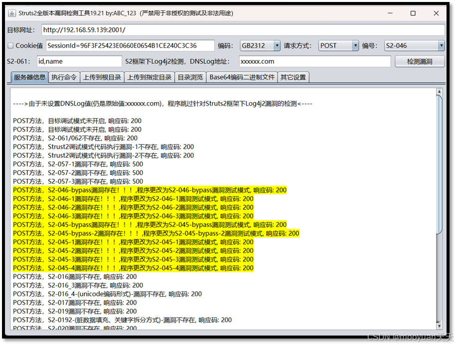
Task: Click the Java app icon in title bar
Action: coord(12,13)
